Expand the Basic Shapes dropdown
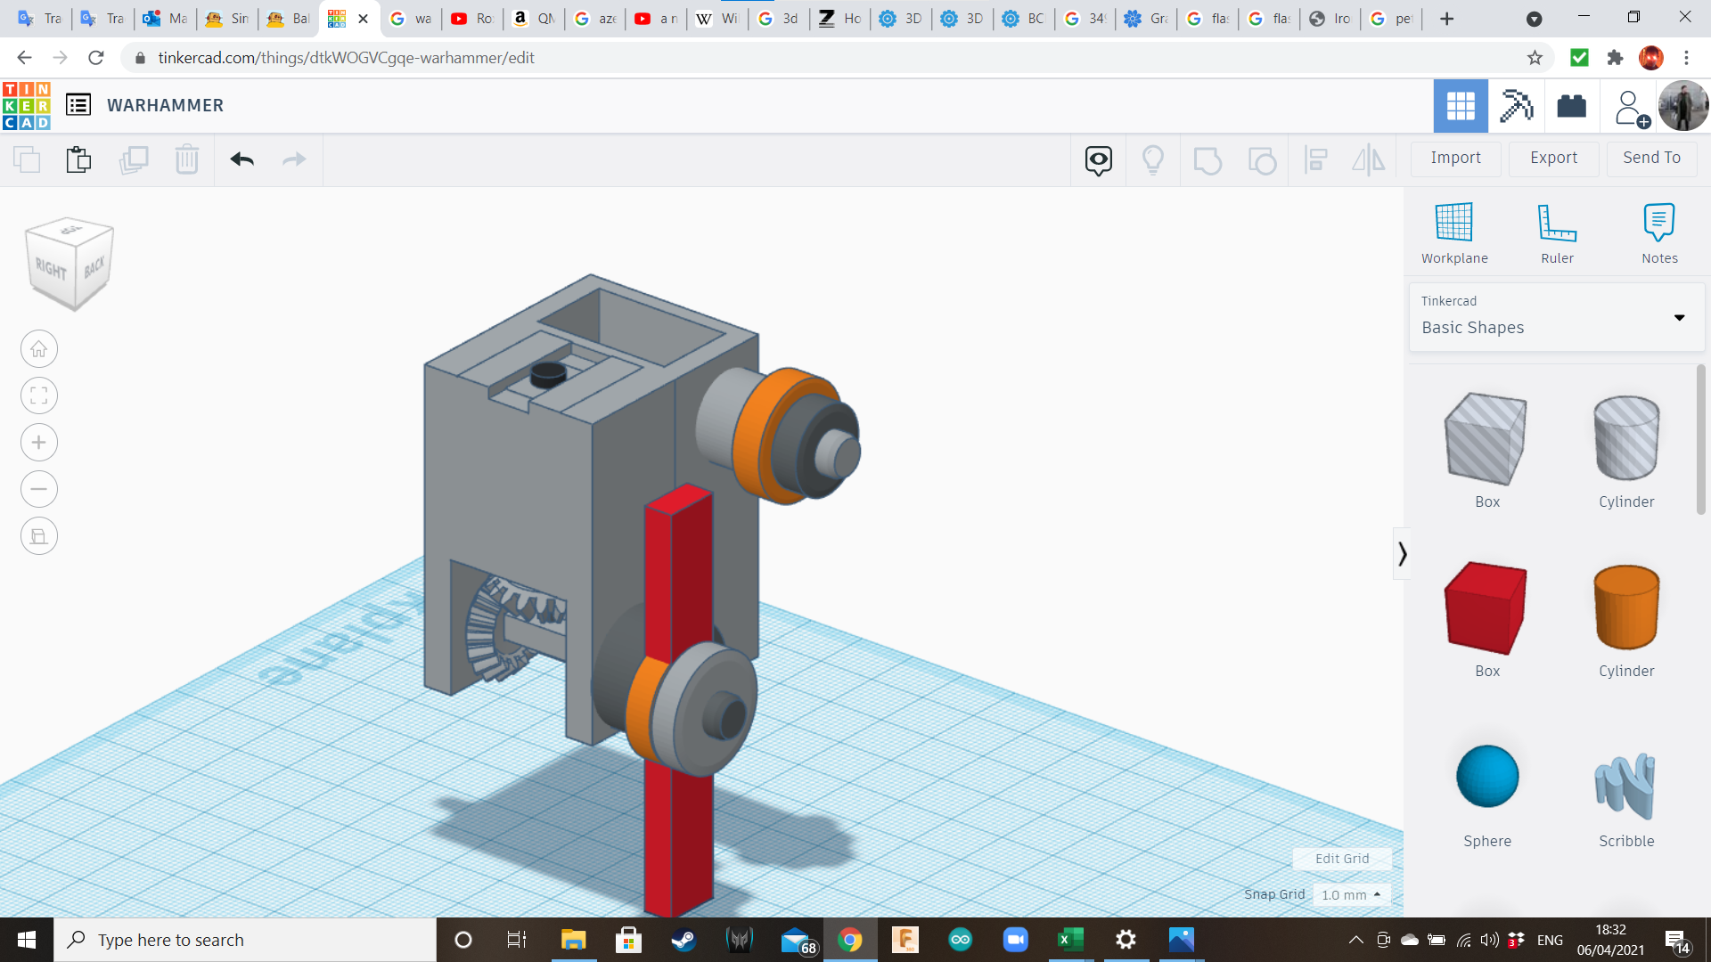 (1679, 318)
